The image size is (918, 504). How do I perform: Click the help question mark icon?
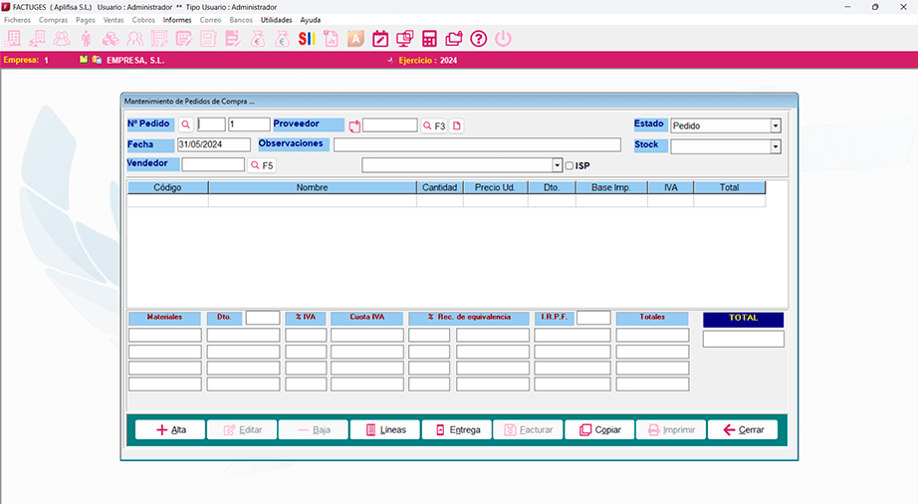[478, 39]
